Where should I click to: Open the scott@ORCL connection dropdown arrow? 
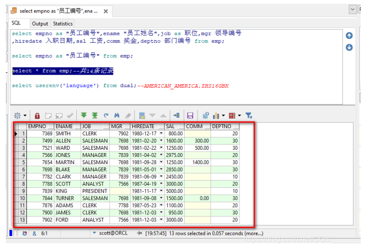tap(94, 233)
